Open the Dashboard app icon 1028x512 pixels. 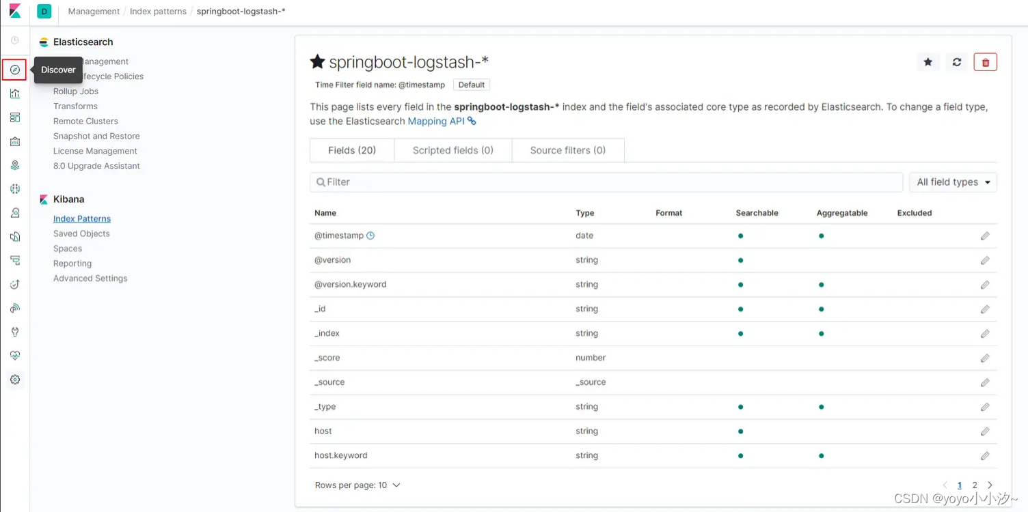15,117
